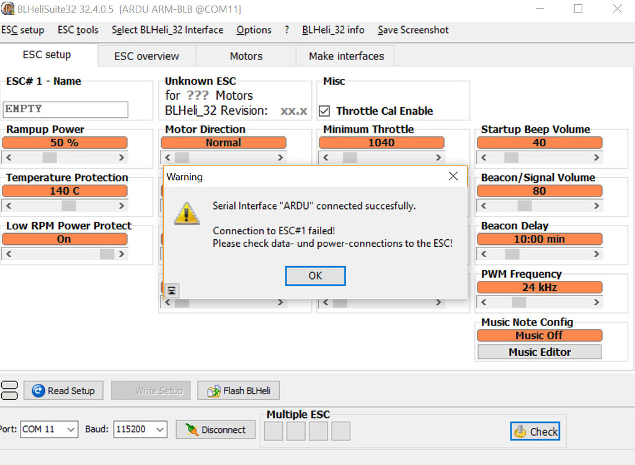
Task: Select the Flash BLHeli folder icon
Action: (x=213, y=391)
